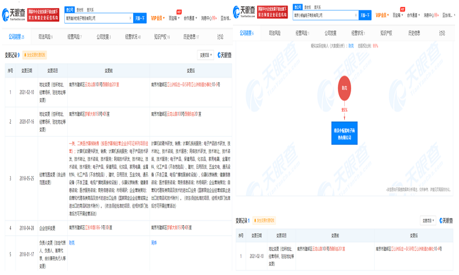
Task: Clear the right page search box with X
Action: coord(356,15)
